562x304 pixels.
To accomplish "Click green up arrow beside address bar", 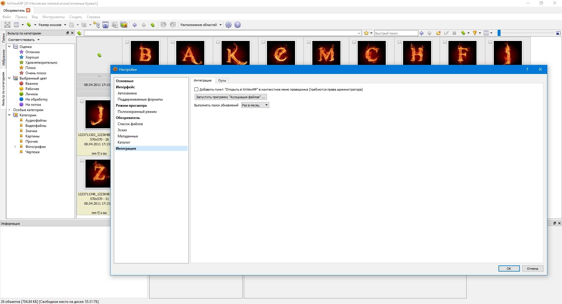I will point(79,33).
